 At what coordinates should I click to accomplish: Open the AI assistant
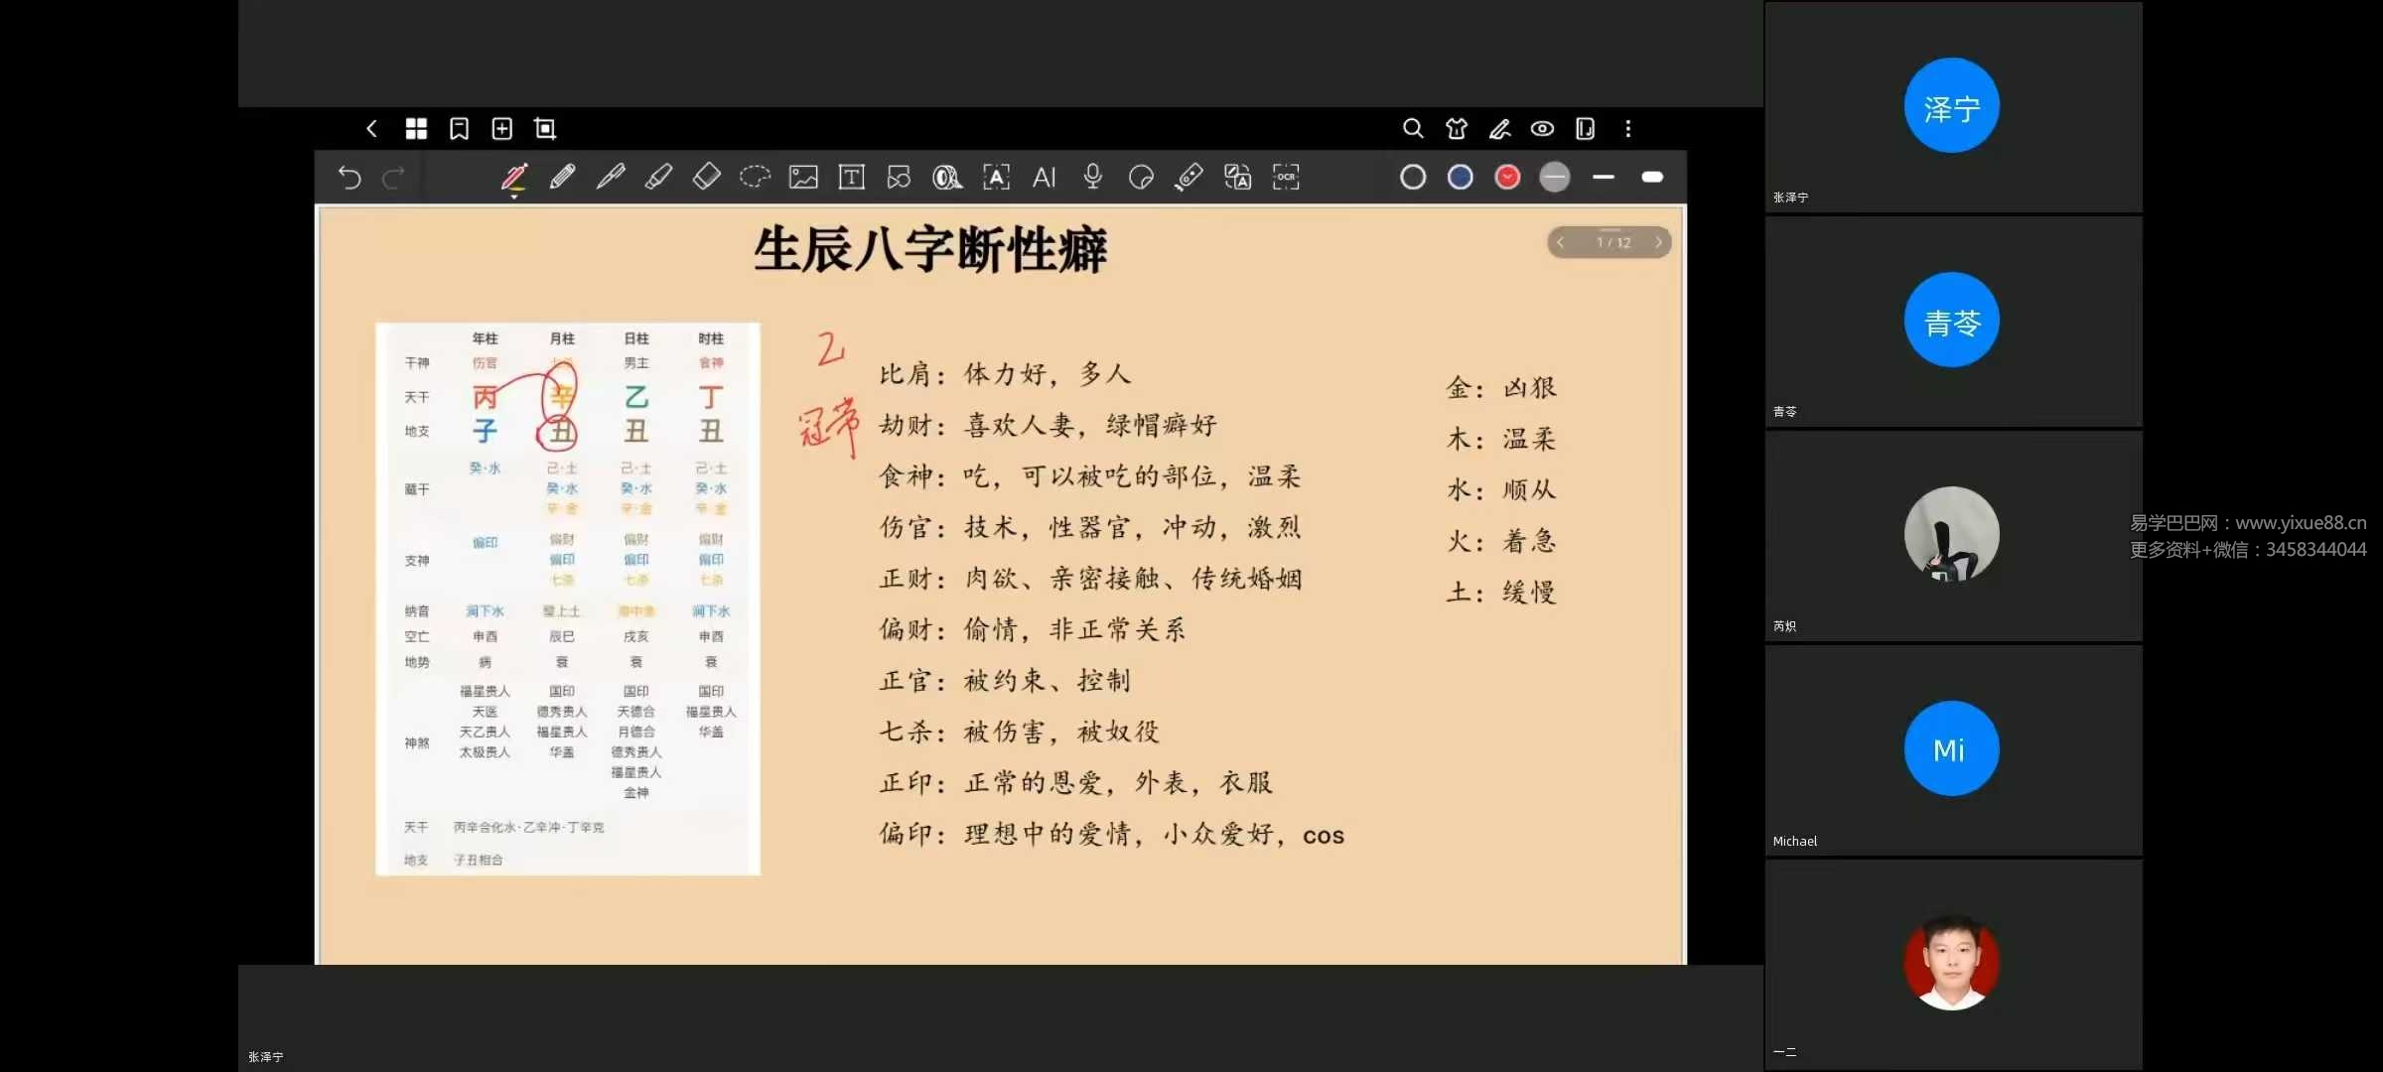point(1044,177)
